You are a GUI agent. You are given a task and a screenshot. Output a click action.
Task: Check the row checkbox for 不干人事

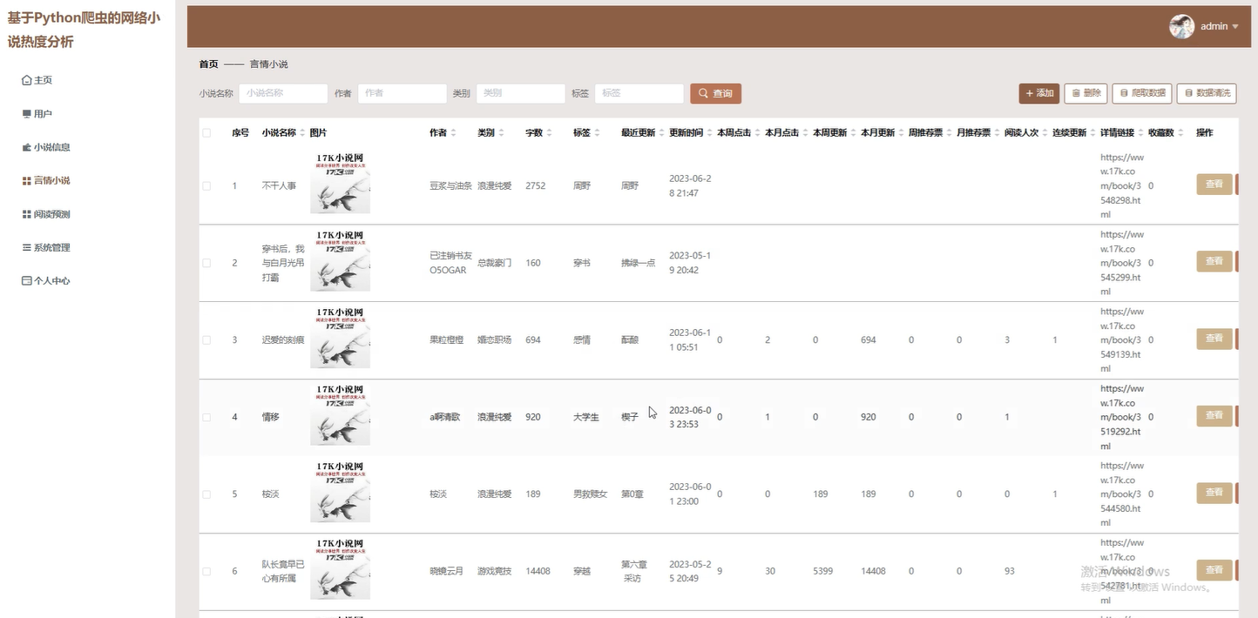(206, 186)
